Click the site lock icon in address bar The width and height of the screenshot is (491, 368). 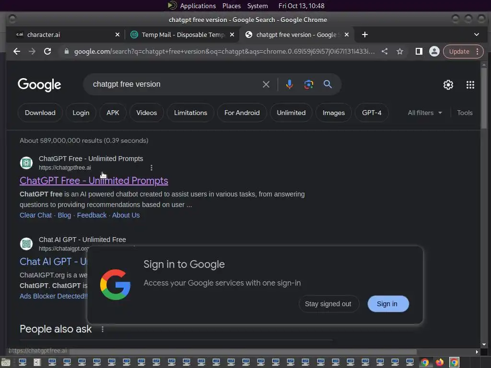(x=66, y=51)
